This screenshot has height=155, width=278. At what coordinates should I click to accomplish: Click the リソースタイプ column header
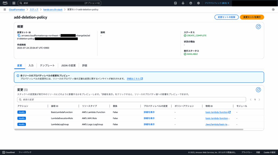(89, 106)
